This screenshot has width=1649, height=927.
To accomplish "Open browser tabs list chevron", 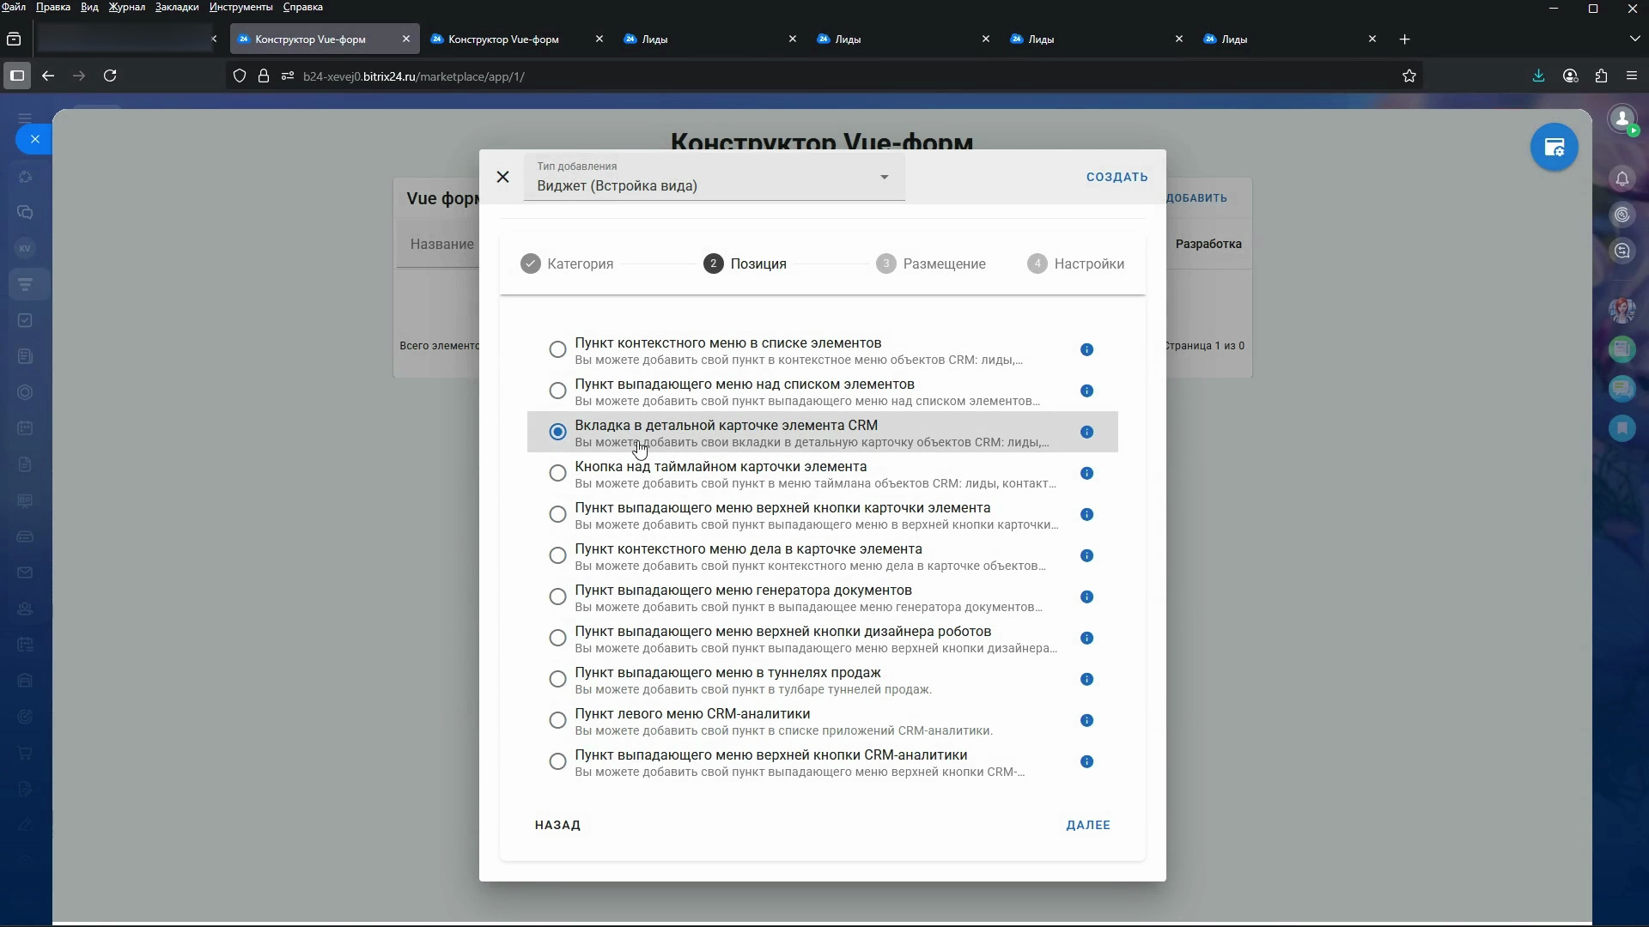I will pyautogui.click(x=1634, y=39).
